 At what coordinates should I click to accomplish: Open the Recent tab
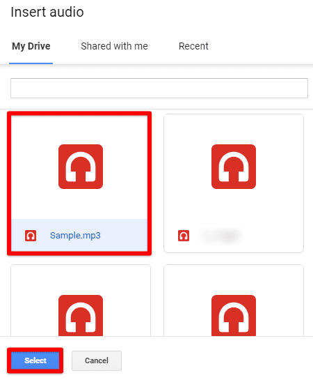pyautogui.click(x=193, y=46)
